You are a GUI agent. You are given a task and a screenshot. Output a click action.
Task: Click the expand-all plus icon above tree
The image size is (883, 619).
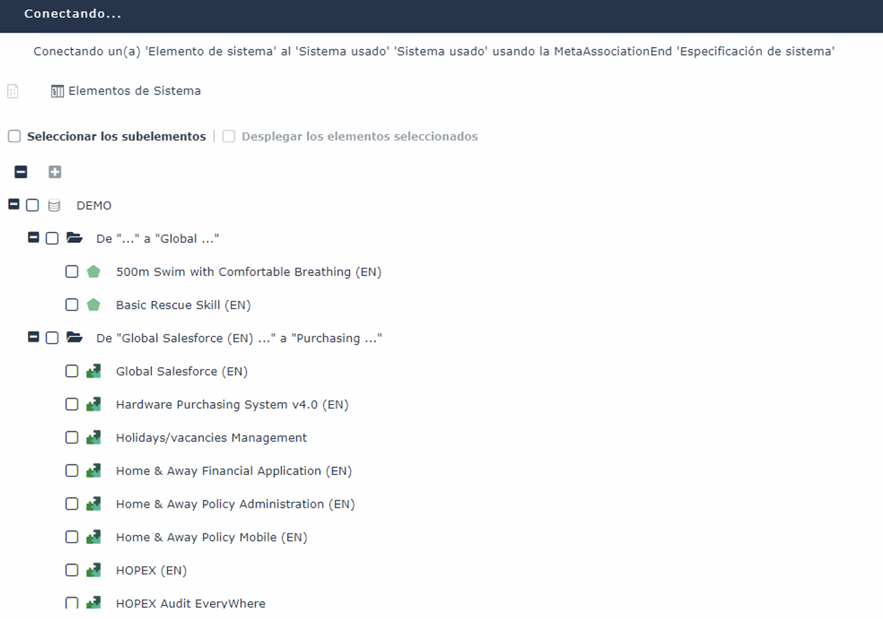(55, 172)
